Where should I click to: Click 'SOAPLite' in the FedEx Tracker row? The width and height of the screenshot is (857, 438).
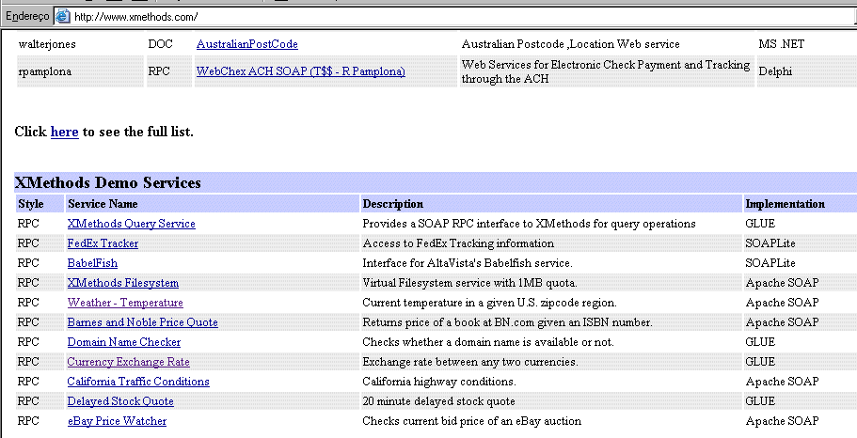coord(770,243)
